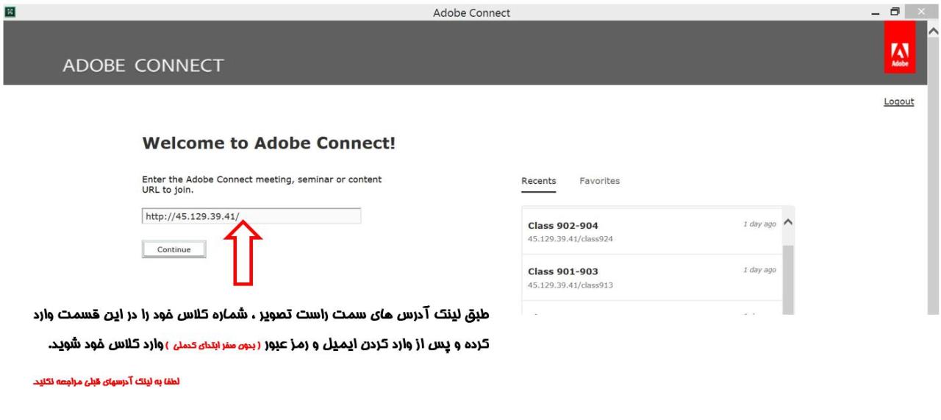This screenshot has width=941, height=420.
Task: Click the Continue button
Action: pyautogui.click(x=173, y=249)
